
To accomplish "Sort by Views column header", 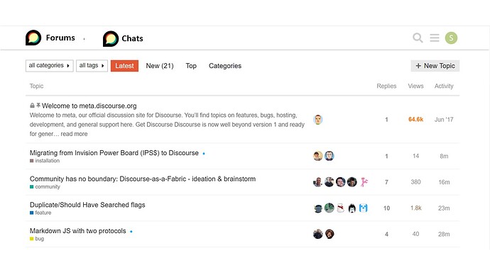I will point(415,86).
